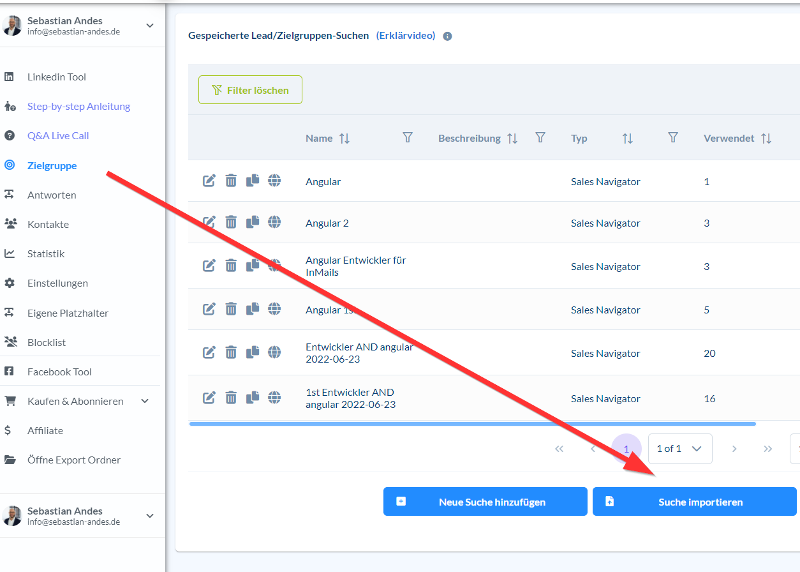Click the Suche importieren button

pos(694,502)
